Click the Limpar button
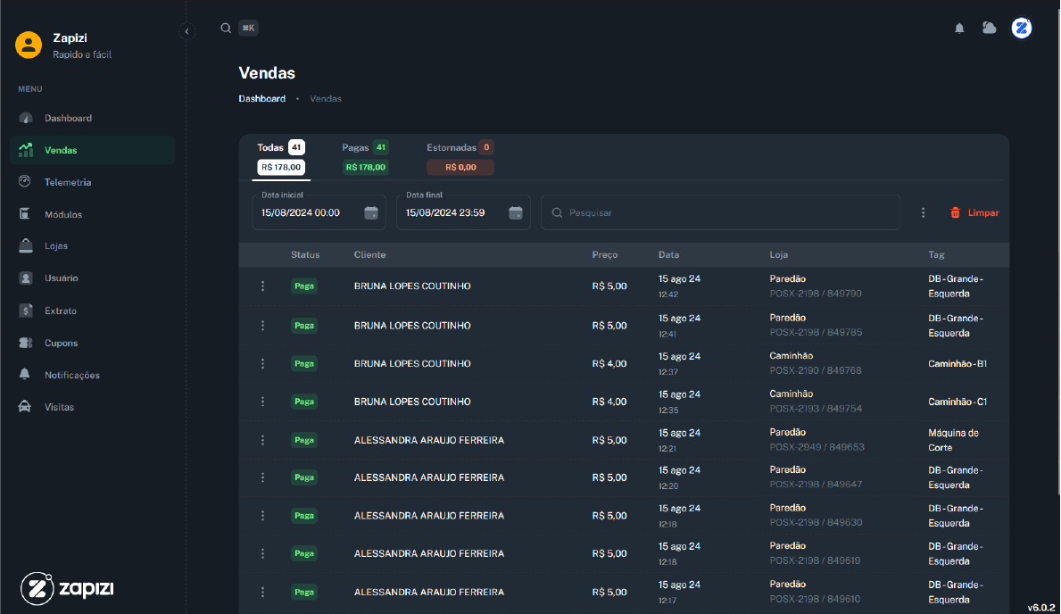Screen dimensions: 1061x614 974,212
